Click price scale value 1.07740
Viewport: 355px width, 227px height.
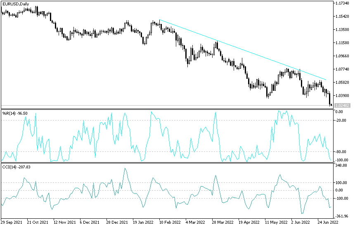pyautogui.click(x=342, y=69)
